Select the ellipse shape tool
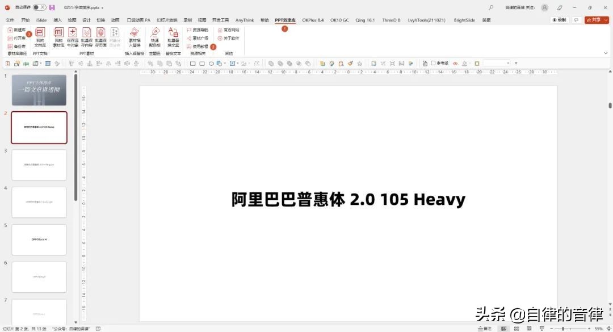This screenshot has width=613, height=332. 211,64
